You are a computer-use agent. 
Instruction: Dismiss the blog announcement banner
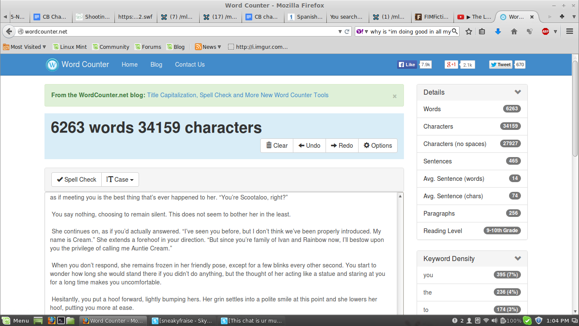(395, 96)
